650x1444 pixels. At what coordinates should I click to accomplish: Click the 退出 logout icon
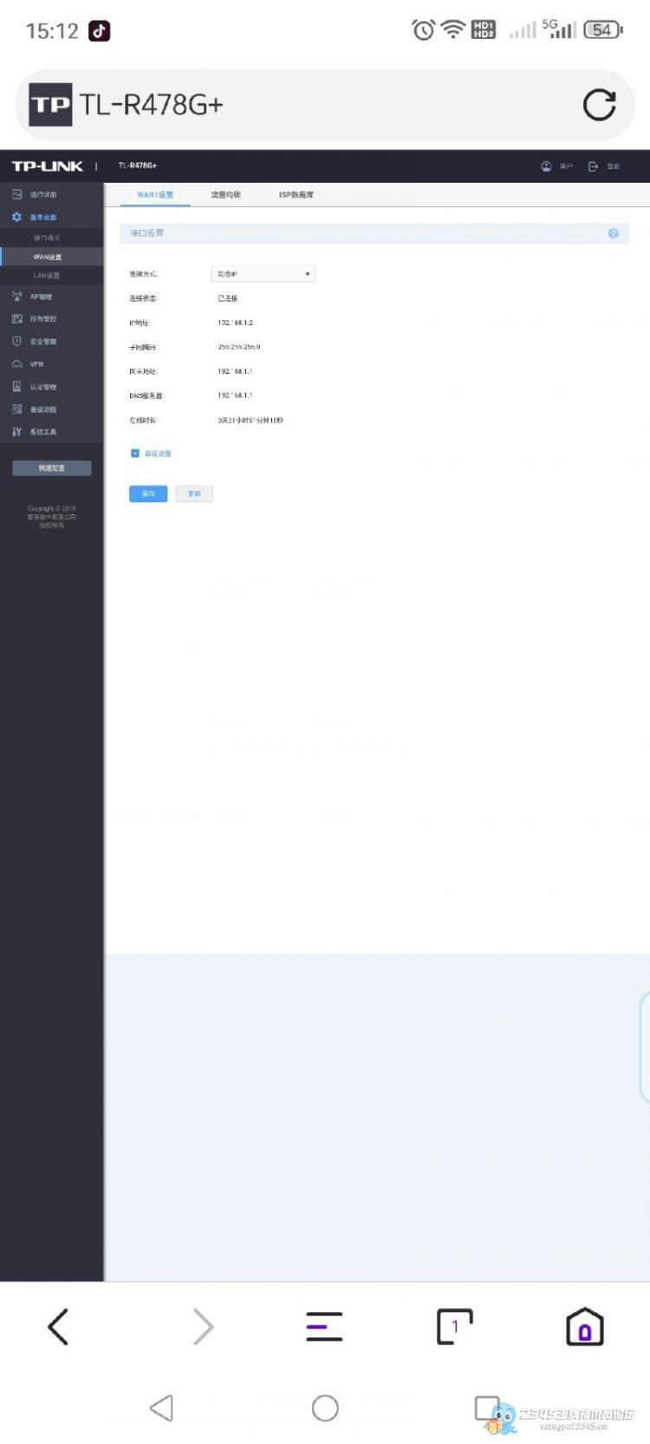point(594,167)
